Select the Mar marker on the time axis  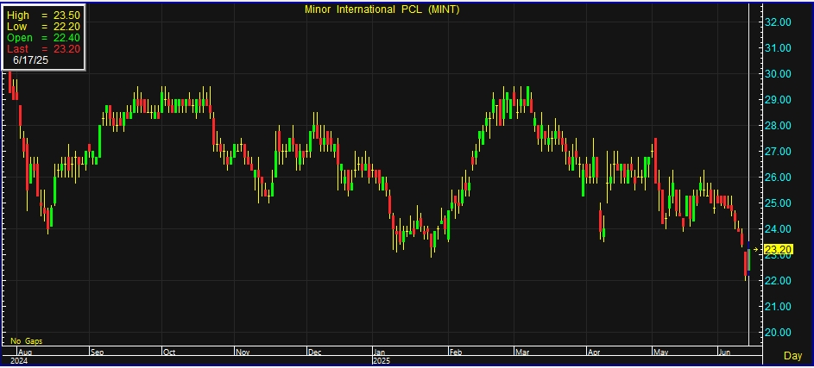(524, 352)
